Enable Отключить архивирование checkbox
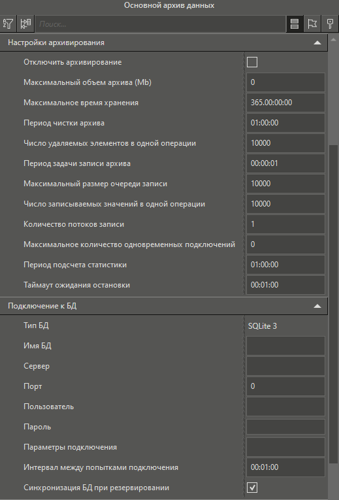Image resolution: width=339 pixels, height=500 pixels. 252,62
